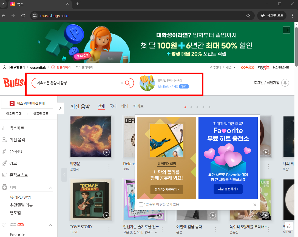Select the 커넥트 tab
Screen dimensions: 298x237
pos(138,106)
